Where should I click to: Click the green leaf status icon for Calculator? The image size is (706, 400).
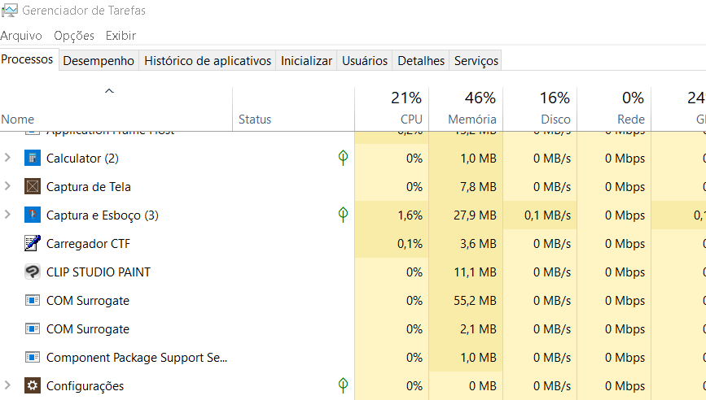click(343, 158)
